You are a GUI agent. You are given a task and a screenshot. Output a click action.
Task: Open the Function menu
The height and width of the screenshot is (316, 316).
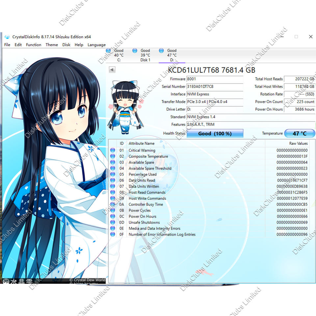coord(34,45)
